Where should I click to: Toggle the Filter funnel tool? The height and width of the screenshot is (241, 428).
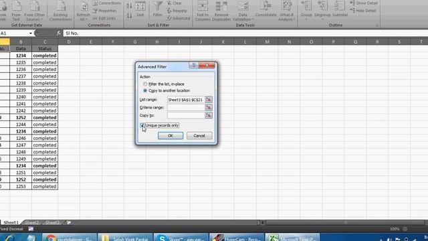(158, 10)
